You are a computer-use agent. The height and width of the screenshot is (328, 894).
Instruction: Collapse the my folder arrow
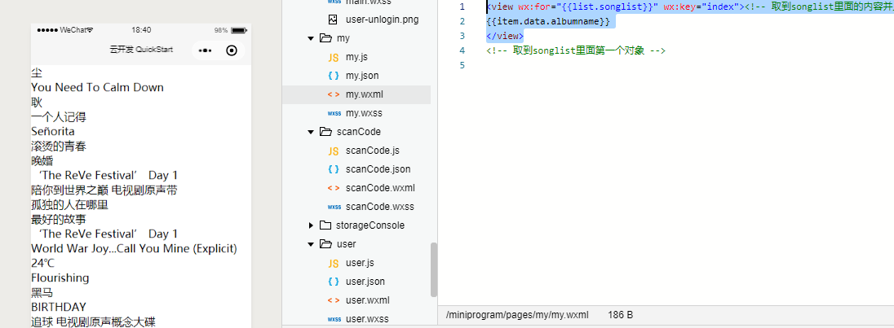[311, 38]
